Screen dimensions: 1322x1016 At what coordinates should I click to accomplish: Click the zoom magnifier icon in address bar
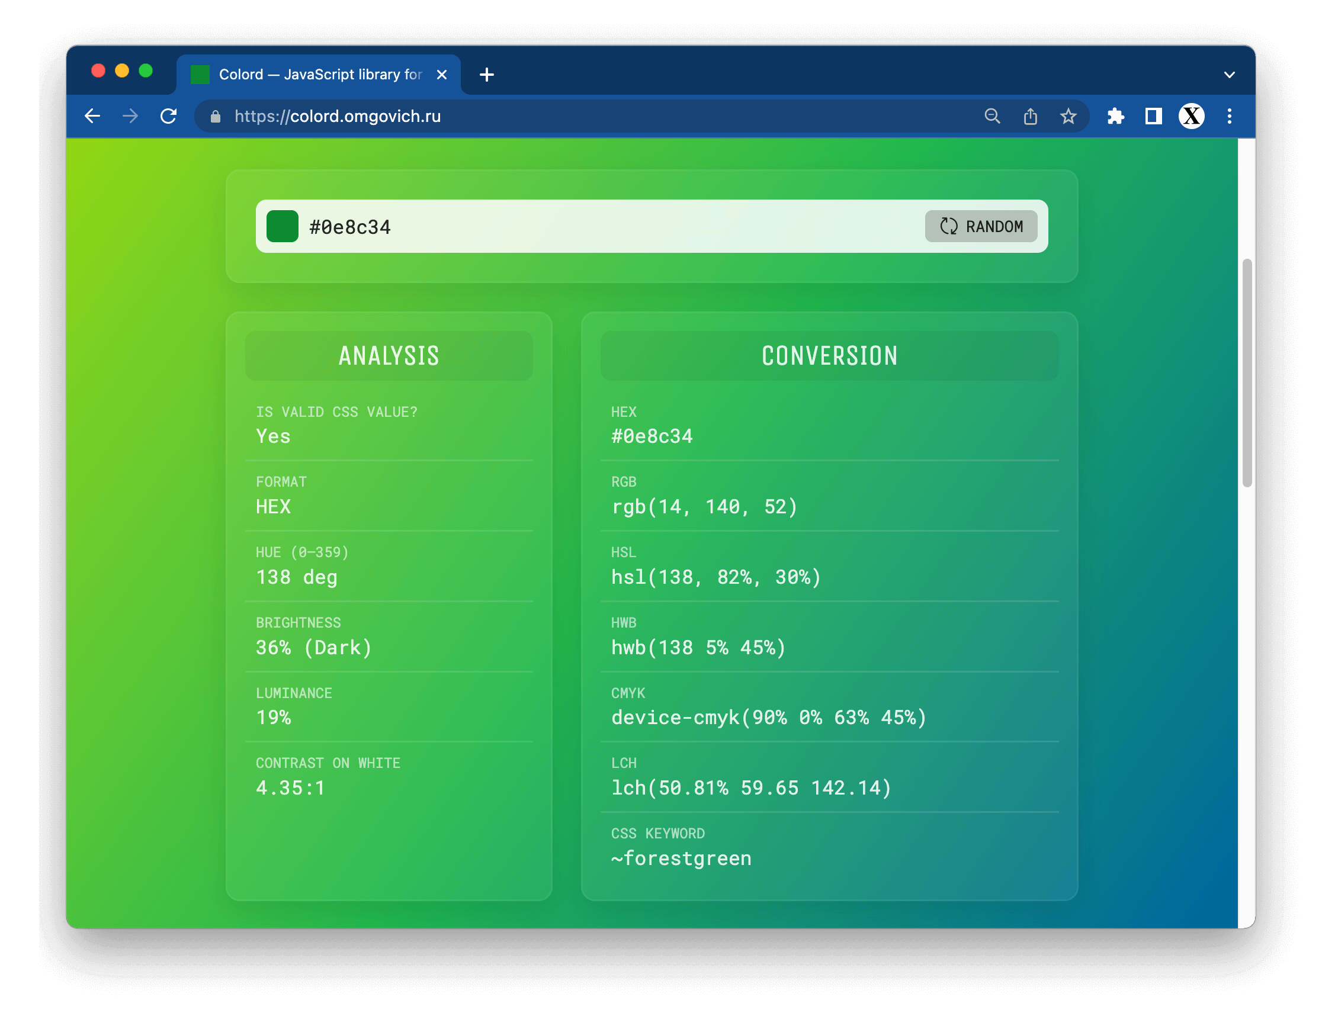(991, 116)
